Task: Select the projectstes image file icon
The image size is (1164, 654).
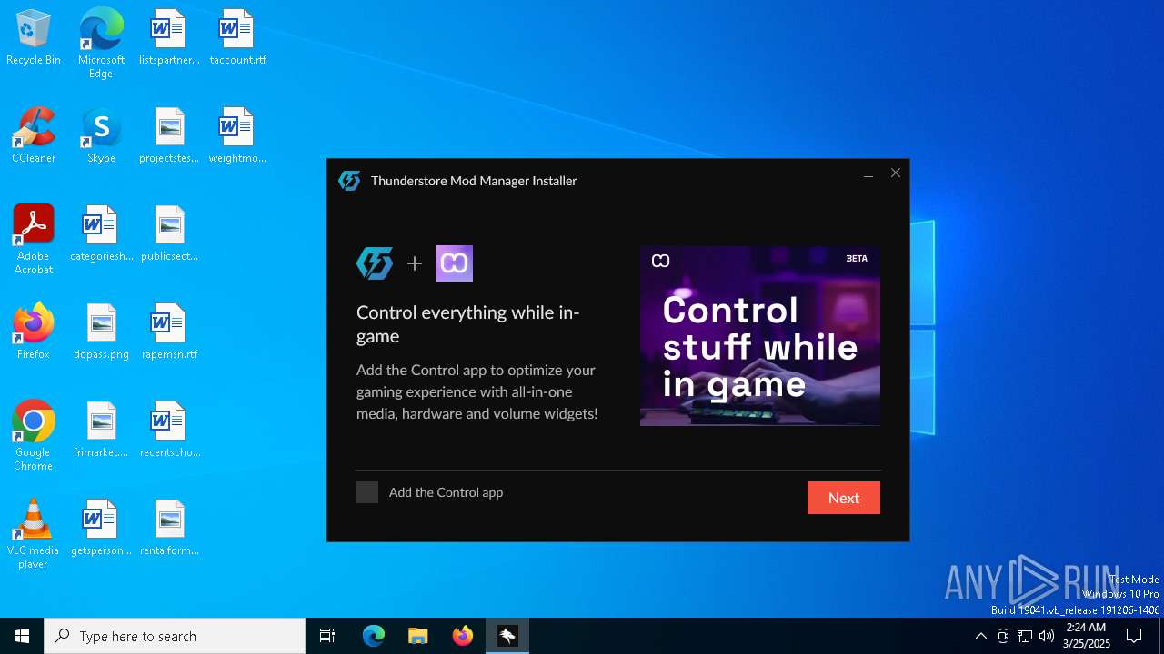Action: (169, 136)
